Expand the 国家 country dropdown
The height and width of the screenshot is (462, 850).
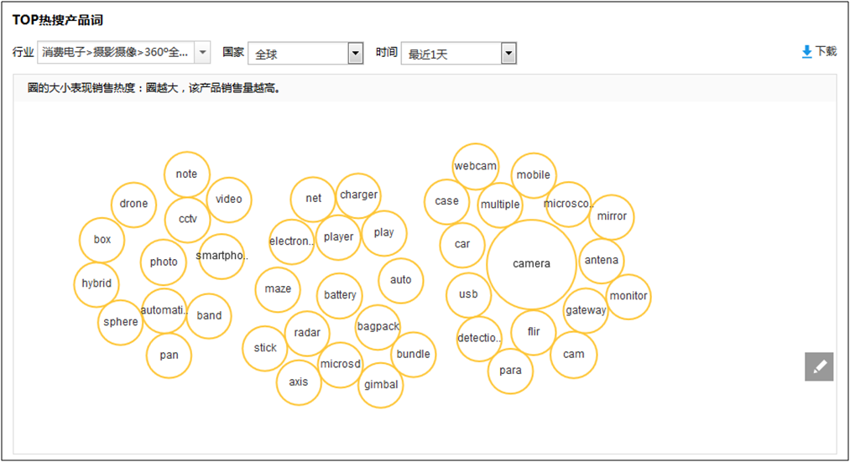click(356, 54)
